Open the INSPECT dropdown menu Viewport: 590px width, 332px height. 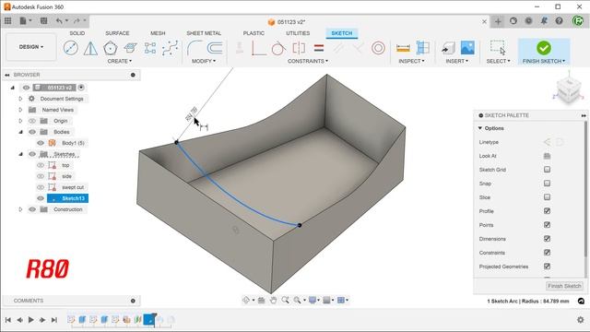[411, 61]
